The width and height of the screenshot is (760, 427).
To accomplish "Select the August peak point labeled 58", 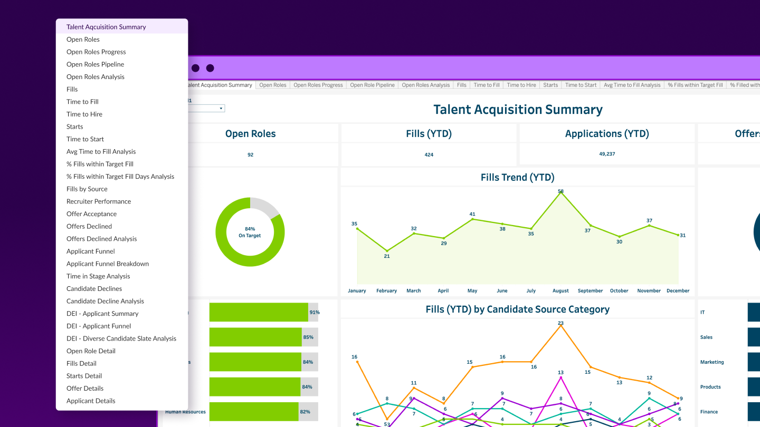I will click(x=560, y=193).
